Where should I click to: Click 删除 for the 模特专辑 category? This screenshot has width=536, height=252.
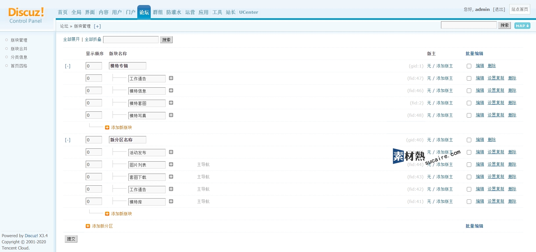tap(492, 66)
